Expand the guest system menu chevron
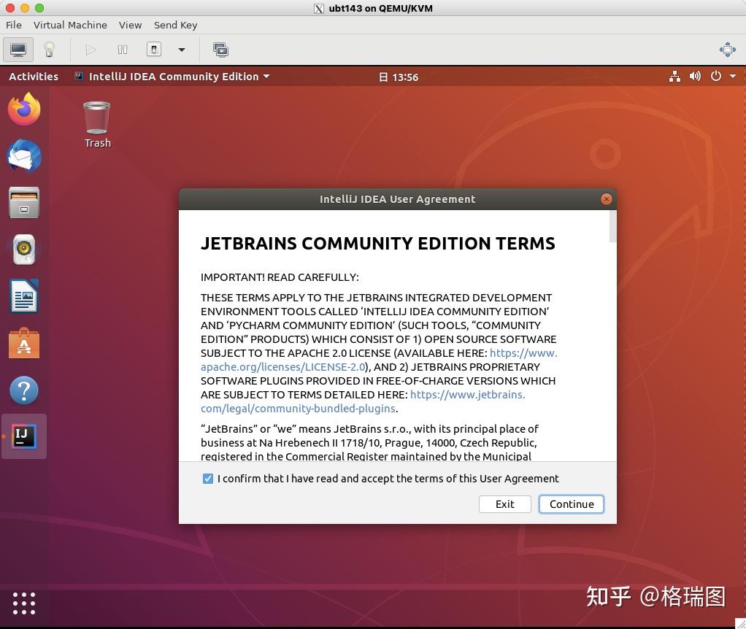The height and width of the screenshot is (629, 746). [734, 76]
